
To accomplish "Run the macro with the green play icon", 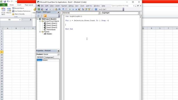I will 70,9.
